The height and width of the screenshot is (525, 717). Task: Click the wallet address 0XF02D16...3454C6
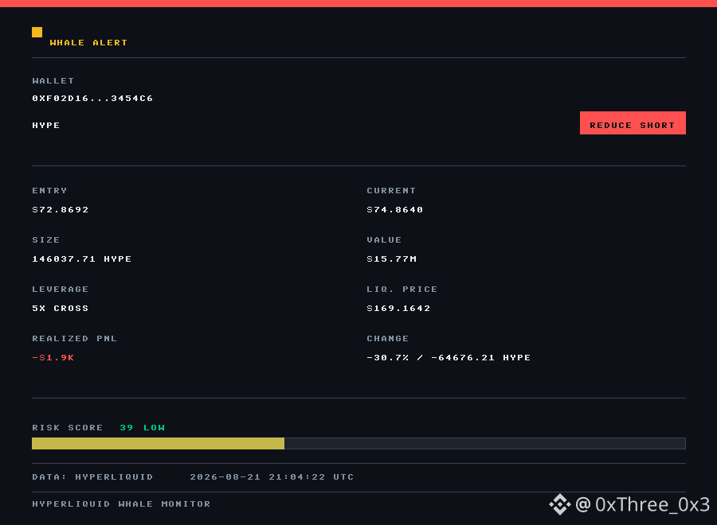pyautogui.click(x=92, y=98)
